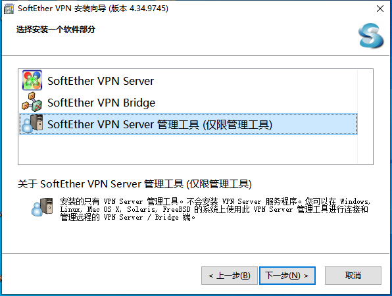Cancel setup with the 取消 button
This screenshot has width=392, height=296.
click(353, 276)
